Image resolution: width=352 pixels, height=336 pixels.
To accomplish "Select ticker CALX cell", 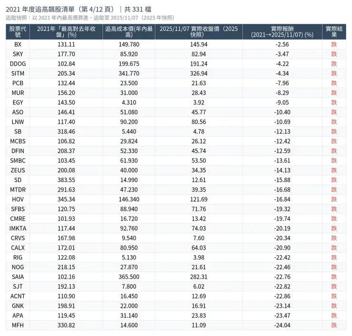I will pos(18,248).
